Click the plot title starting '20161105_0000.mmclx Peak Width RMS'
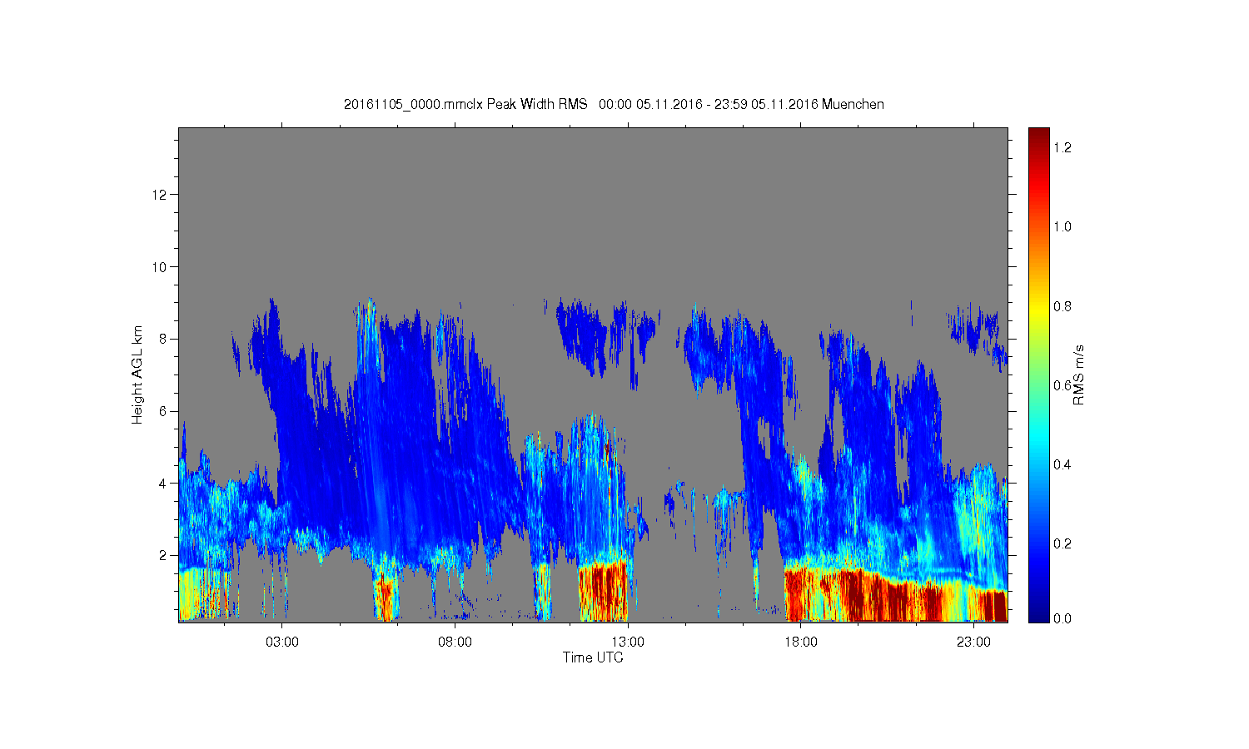This screenshot has height=749, width=1249. [614, 104]
